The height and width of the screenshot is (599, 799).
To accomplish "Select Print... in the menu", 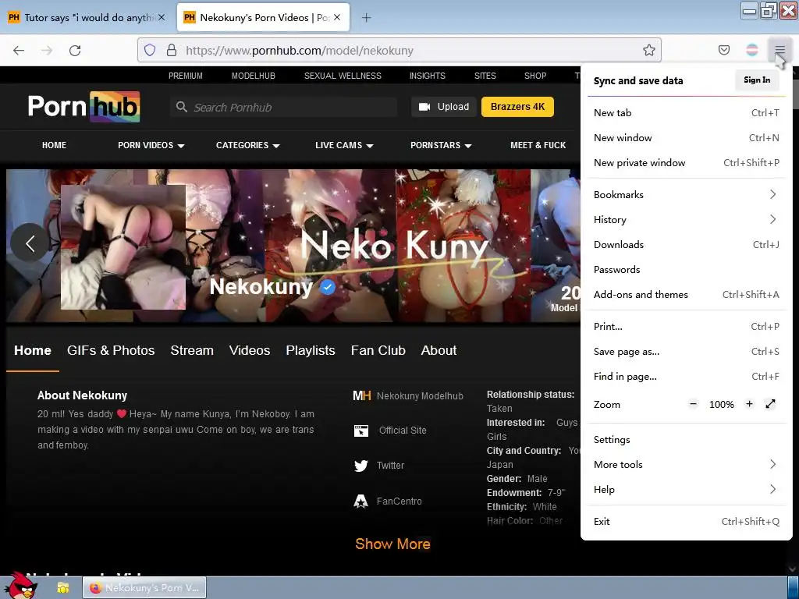I will [x=687, y=327].
